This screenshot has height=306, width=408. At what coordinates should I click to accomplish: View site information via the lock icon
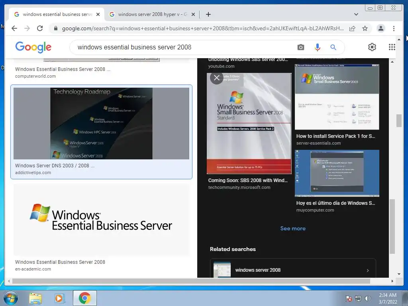55,28
